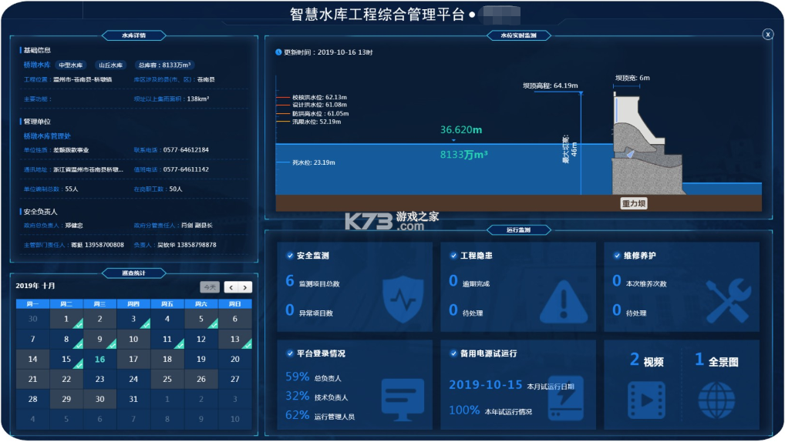Click the 2019-10-15 trial run date
Viewport: 785px width, 442px height.
click(485, 384)
